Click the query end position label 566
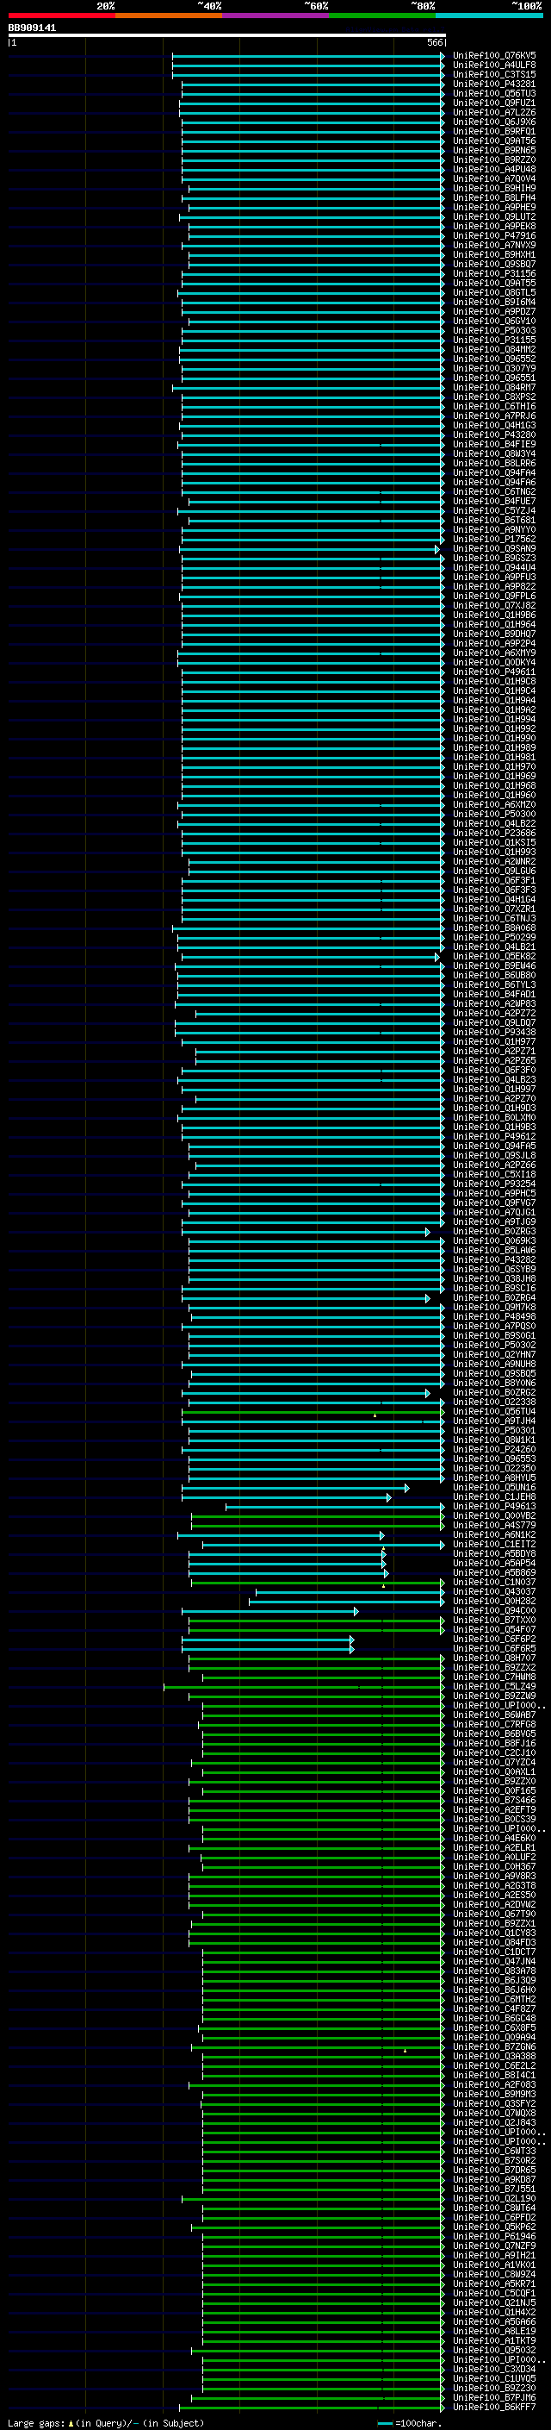The height and width of the screenshot is (2430, 551). pyautogui.click(x=434, y=42)
